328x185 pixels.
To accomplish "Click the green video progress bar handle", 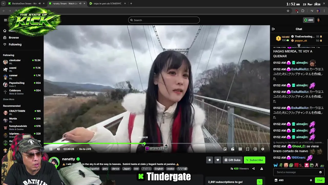I will coord(144,144).
